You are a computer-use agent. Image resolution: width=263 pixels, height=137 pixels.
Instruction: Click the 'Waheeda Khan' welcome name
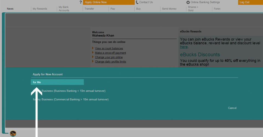103,36
